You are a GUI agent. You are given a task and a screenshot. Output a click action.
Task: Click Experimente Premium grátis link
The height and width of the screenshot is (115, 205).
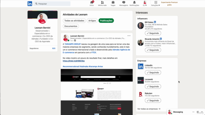[169, 4]
